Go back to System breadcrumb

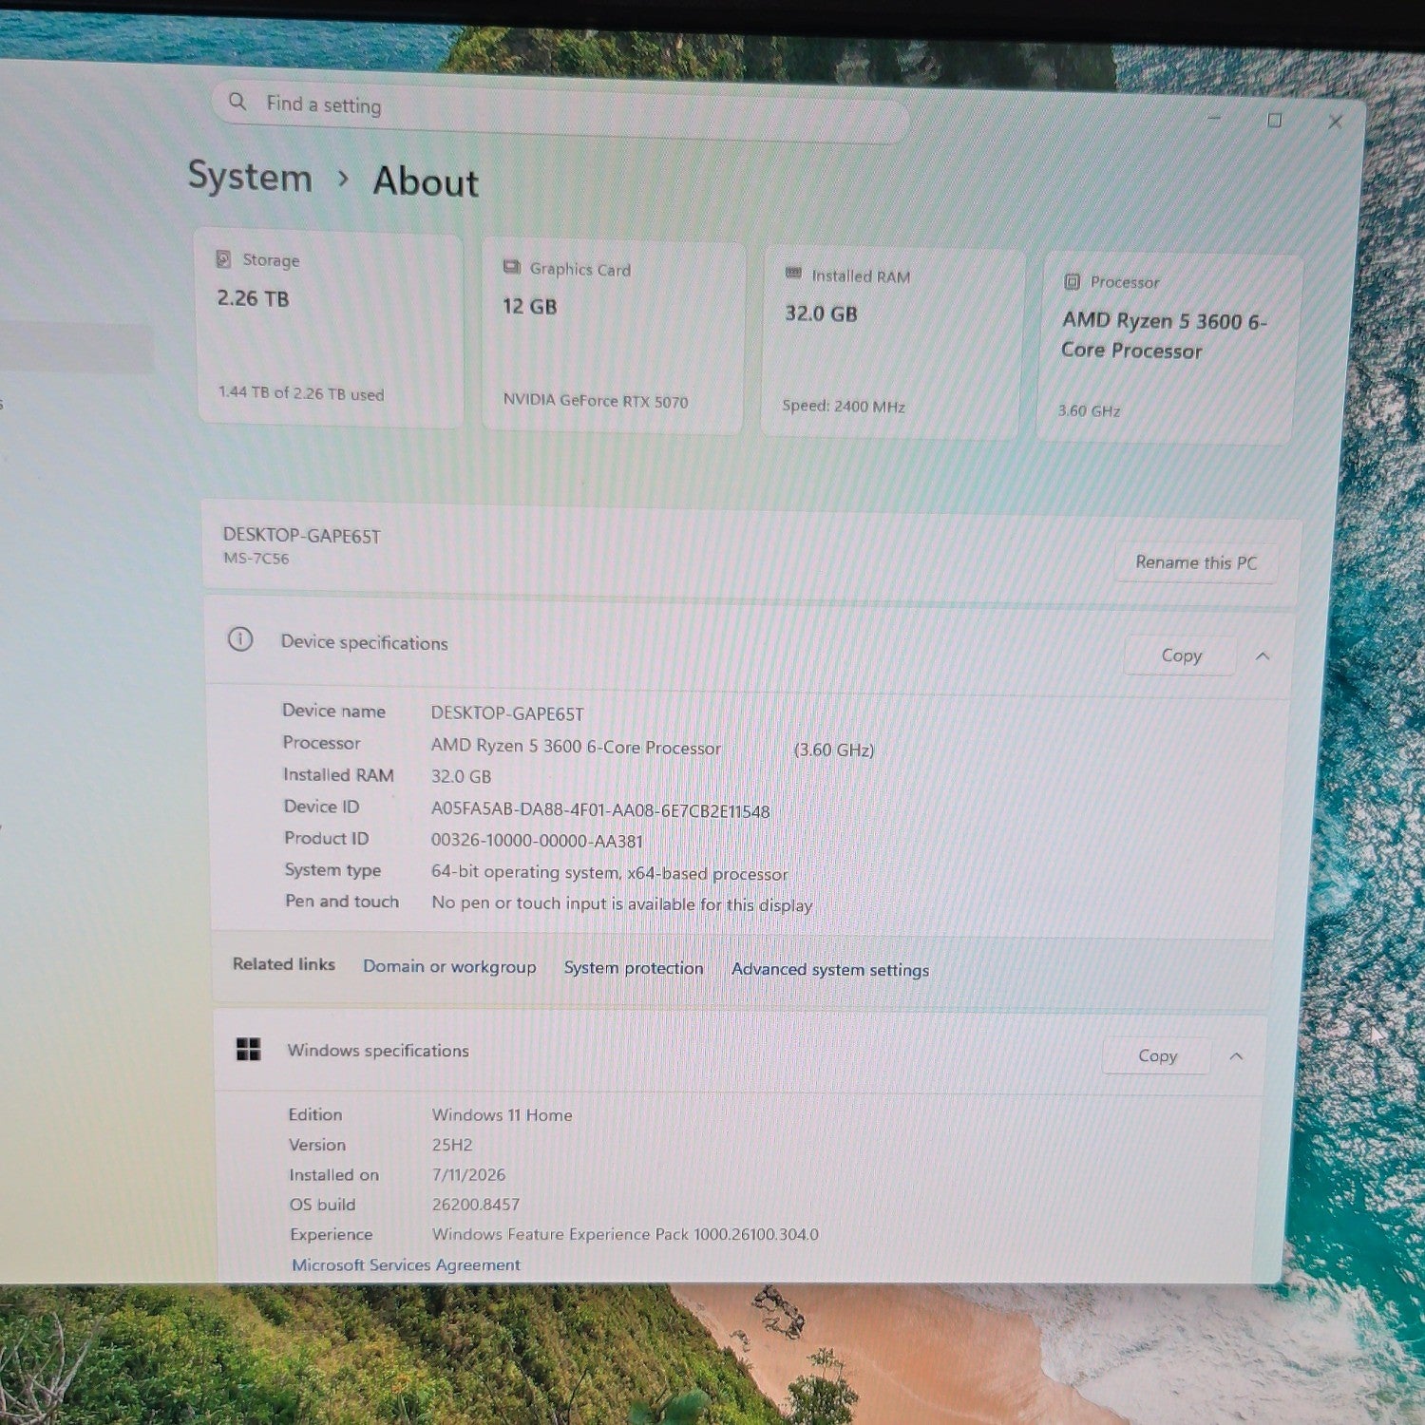(x=250, y=177)
